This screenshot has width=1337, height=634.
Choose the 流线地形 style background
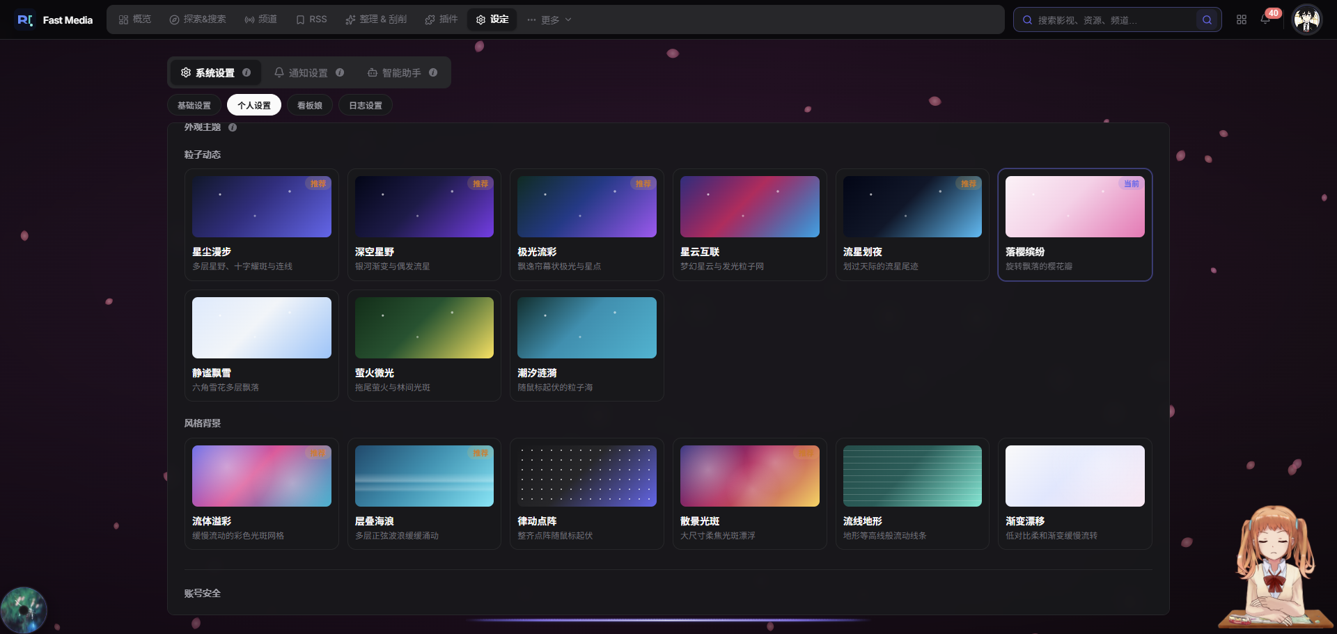coord(912,494)
